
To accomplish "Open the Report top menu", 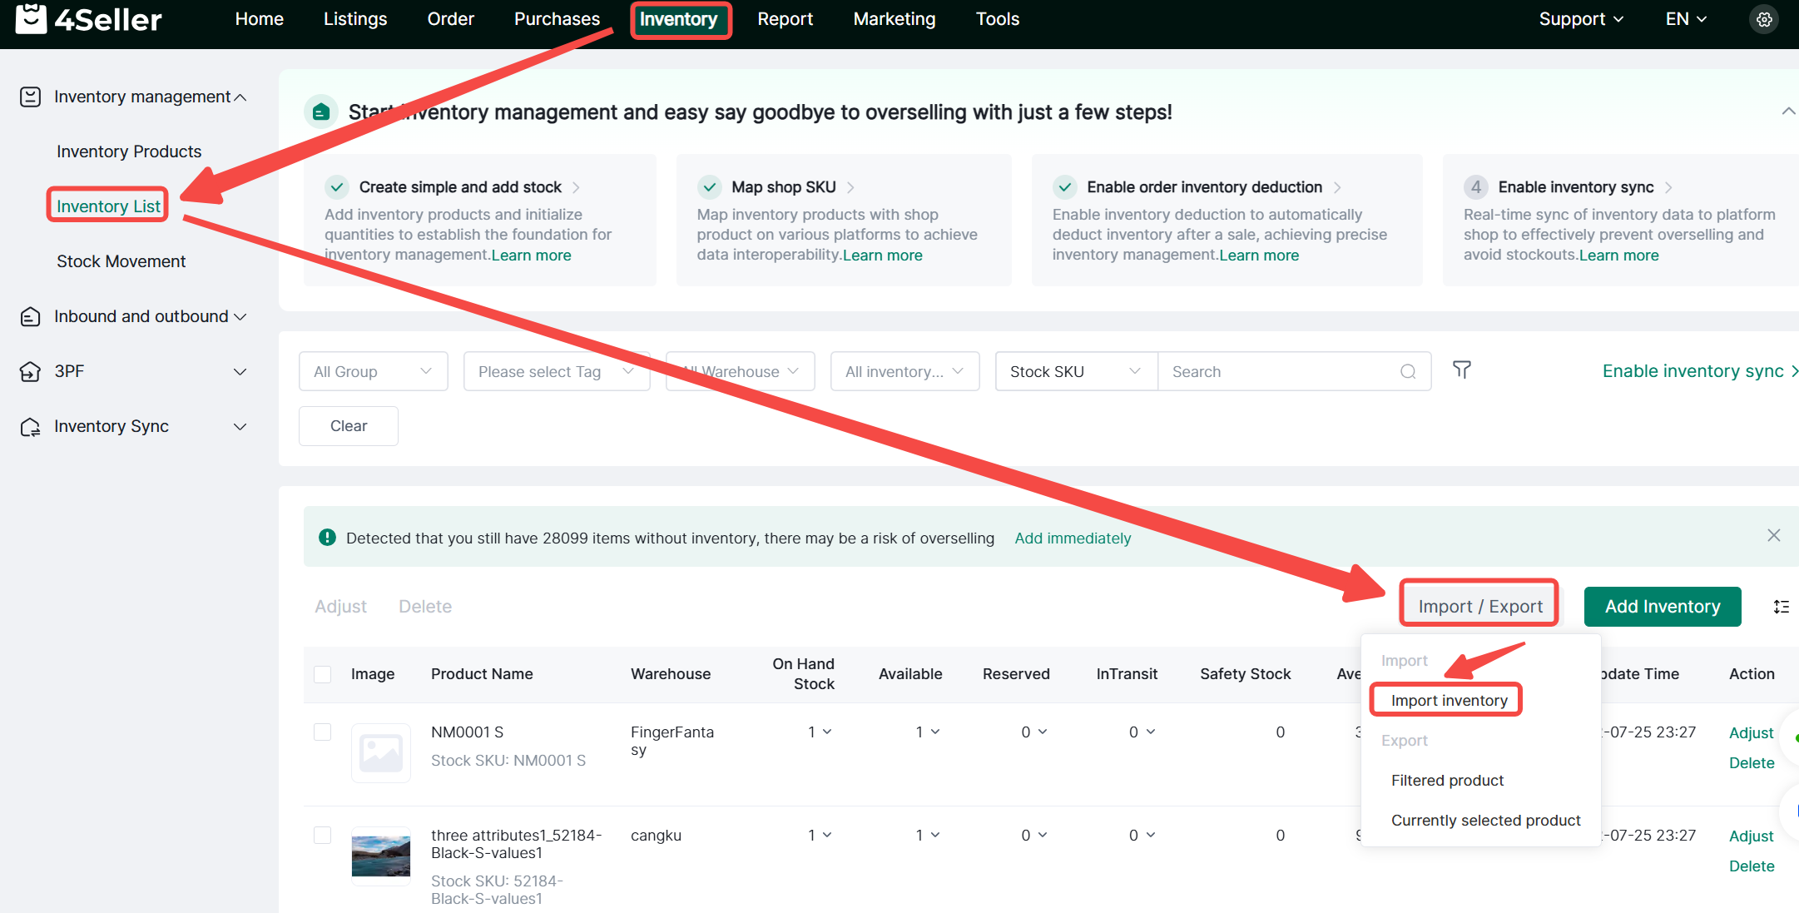I will [785, 19].
